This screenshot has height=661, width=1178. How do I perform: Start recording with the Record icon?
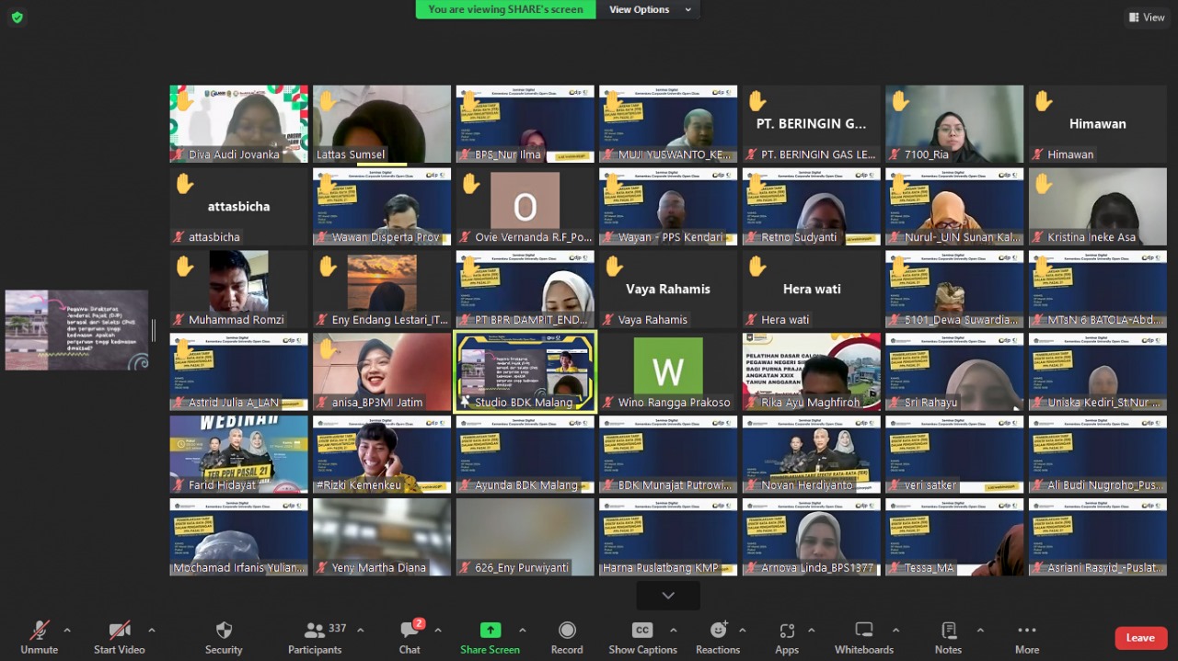click(567, 631)
